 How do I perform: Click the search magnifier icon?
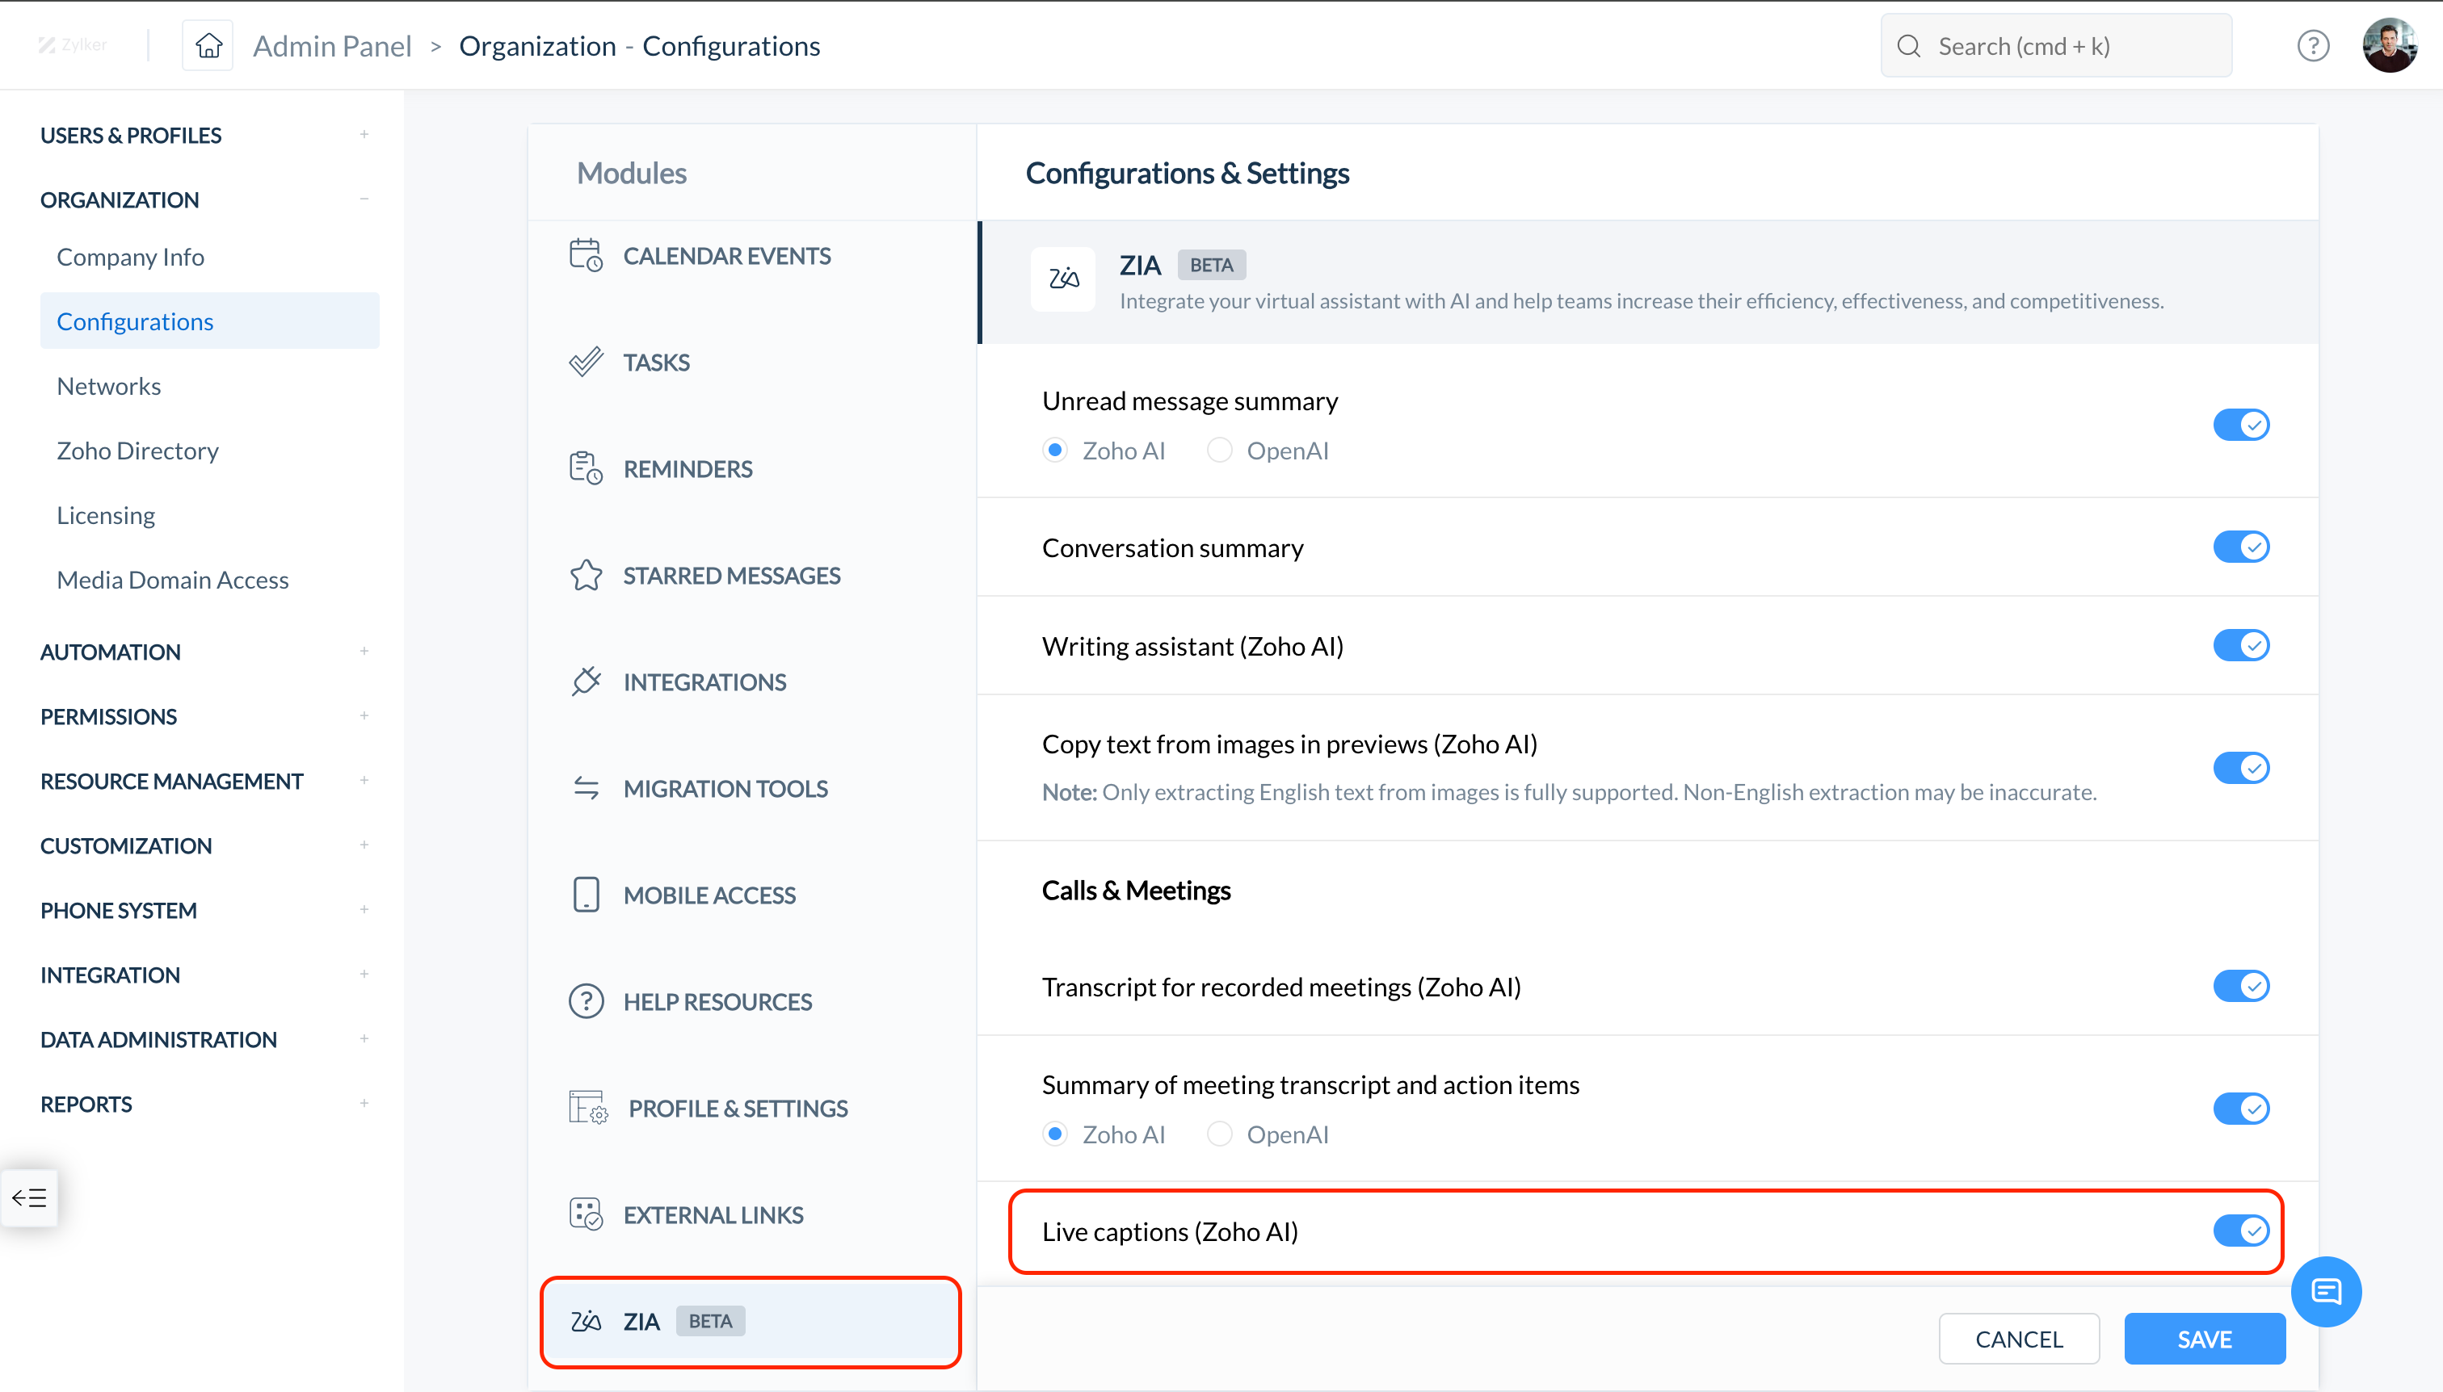(x=1908, y=46)
